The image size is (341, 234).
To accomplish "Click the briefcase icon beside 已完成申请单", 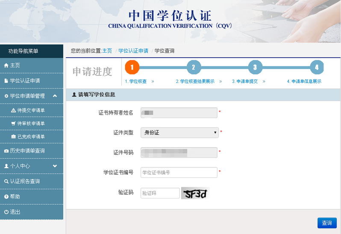I will click(x=13, y=136).
